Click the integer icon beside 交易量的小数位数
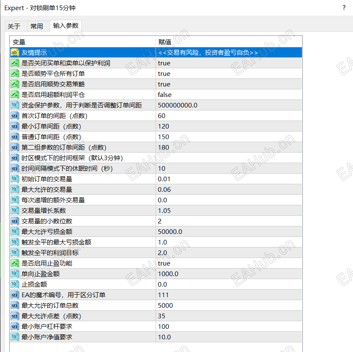This screenshot has height=352, width=353. coord(15,221)
